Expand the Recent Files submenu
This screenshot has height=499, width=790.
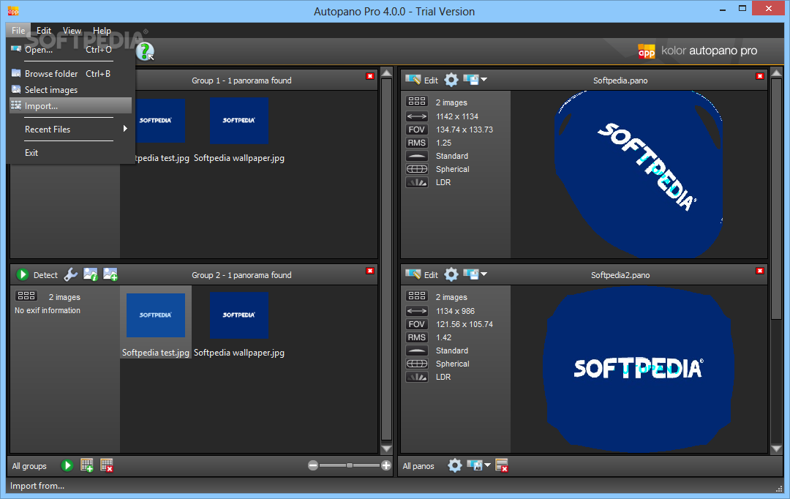(x=70, y=129)
